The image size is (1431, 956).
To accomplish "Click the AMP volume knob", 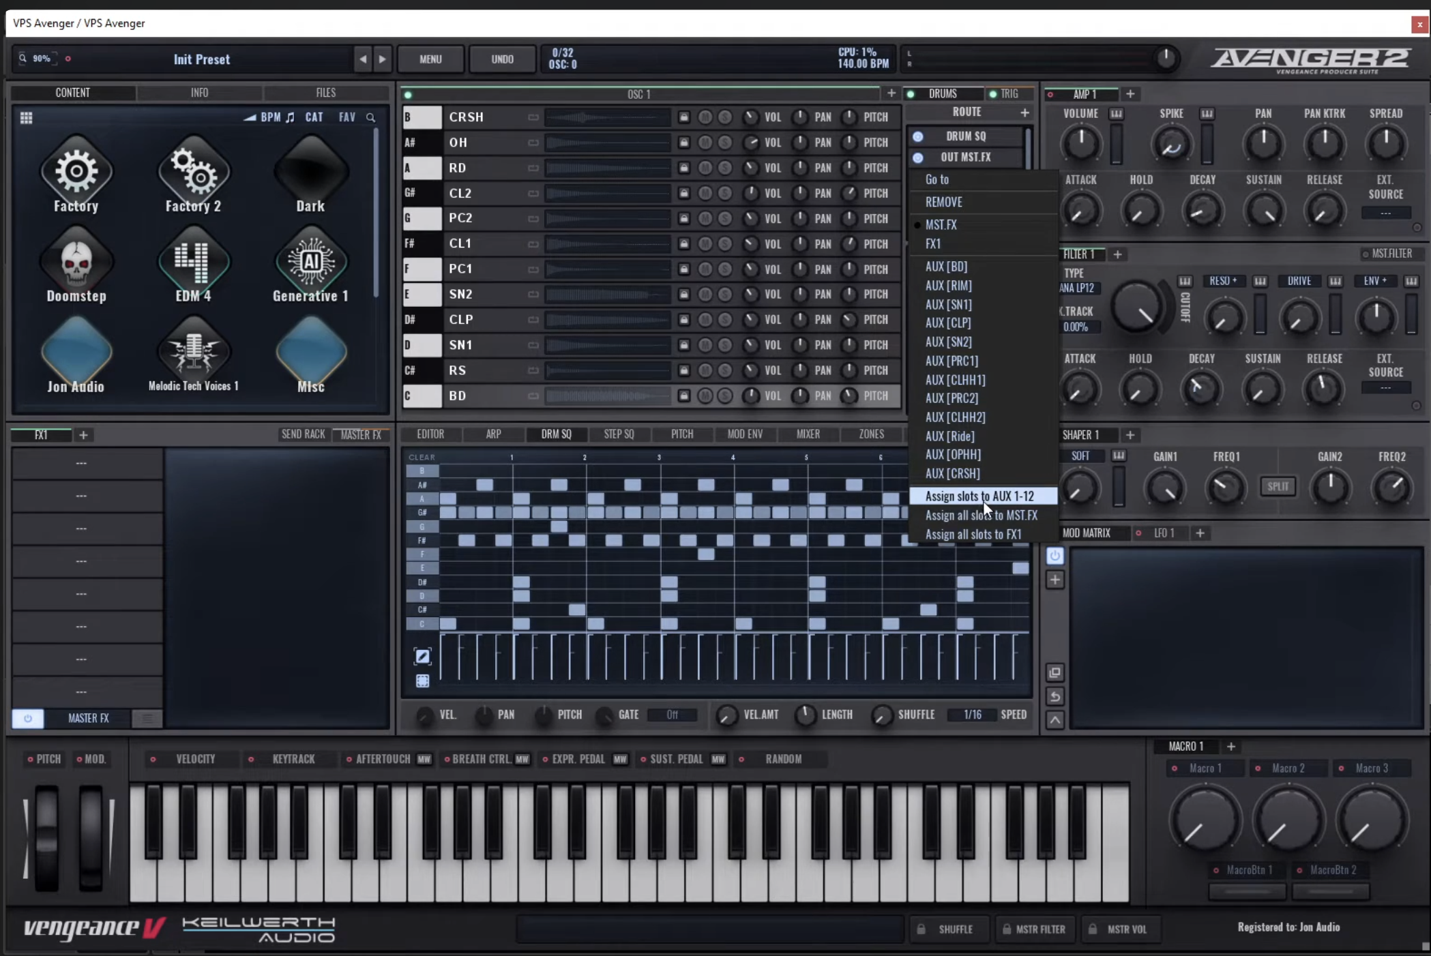I will coord(1080,144).
